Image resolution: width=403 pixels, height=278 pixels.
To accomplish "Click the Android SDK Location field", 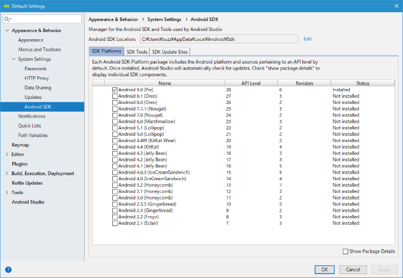I will point(219,39).
